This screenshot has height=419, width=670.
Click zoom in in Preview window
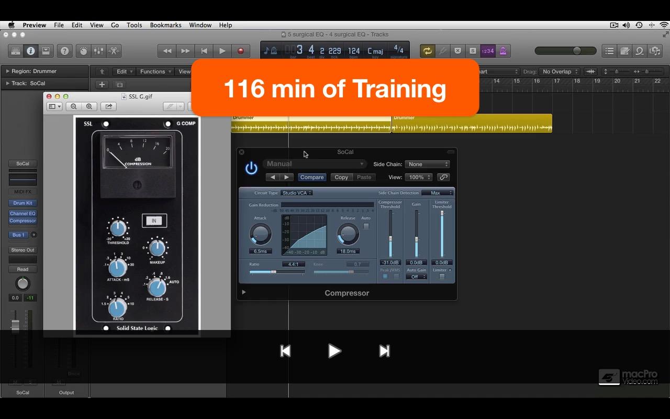pos(89,106)
